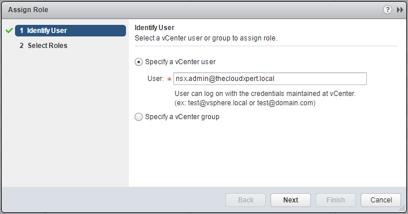Viewport: 408px width, 214px height.
Task: Select the Specify a vCenter user radio button
Action: (x=139, y=62)
